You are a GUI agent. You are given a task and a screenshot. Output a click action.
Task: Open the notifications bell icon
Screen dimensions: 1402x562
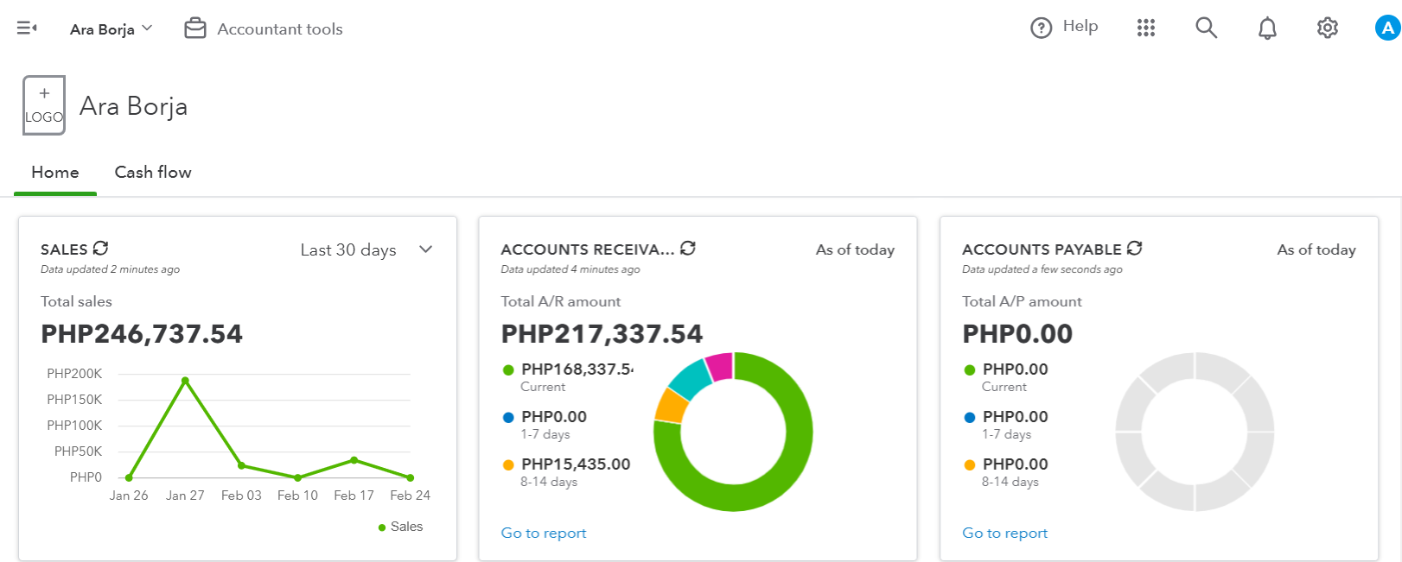click(x=1267, y=28)
